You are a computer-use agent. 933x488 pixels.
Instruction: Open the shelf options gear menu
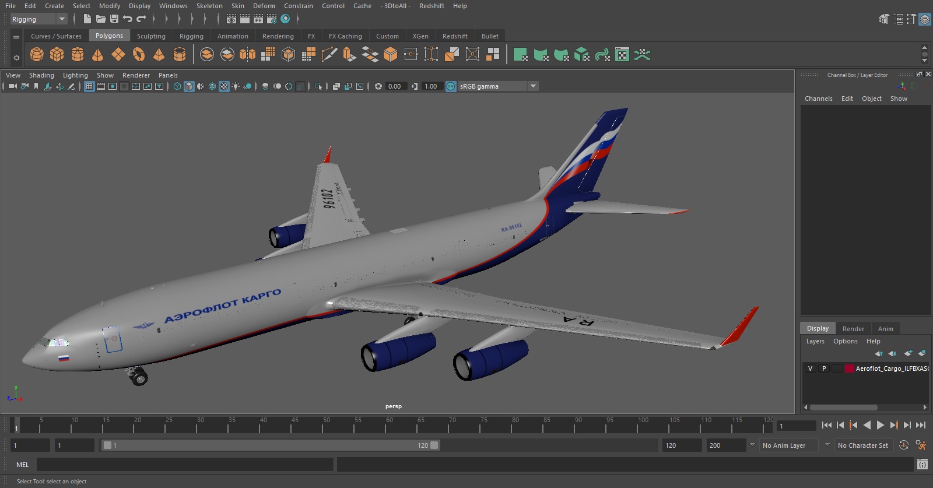[16, 57]
